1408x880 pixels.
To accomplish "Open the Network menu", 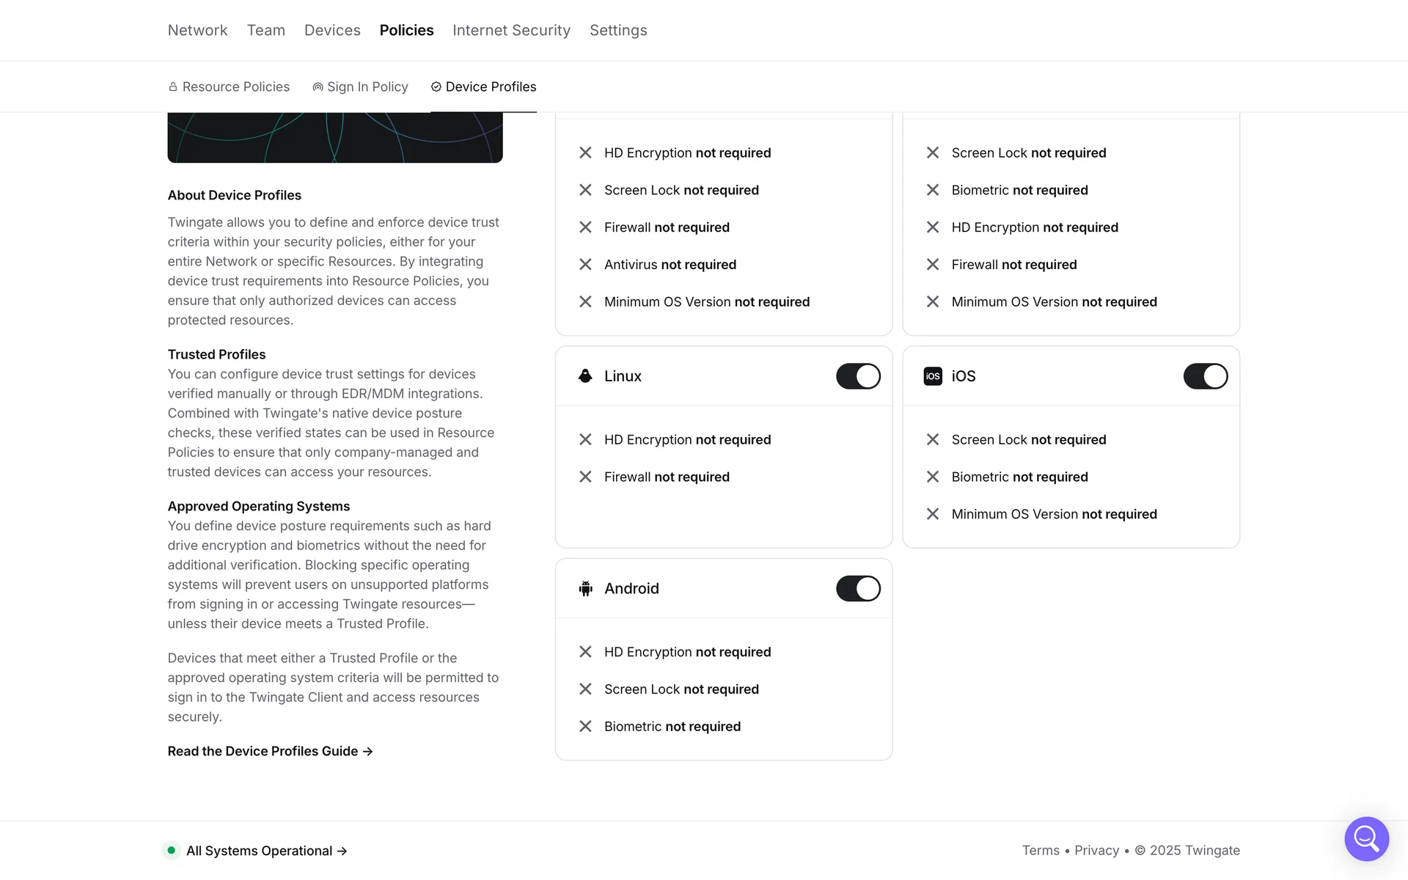I will [197, 30].
